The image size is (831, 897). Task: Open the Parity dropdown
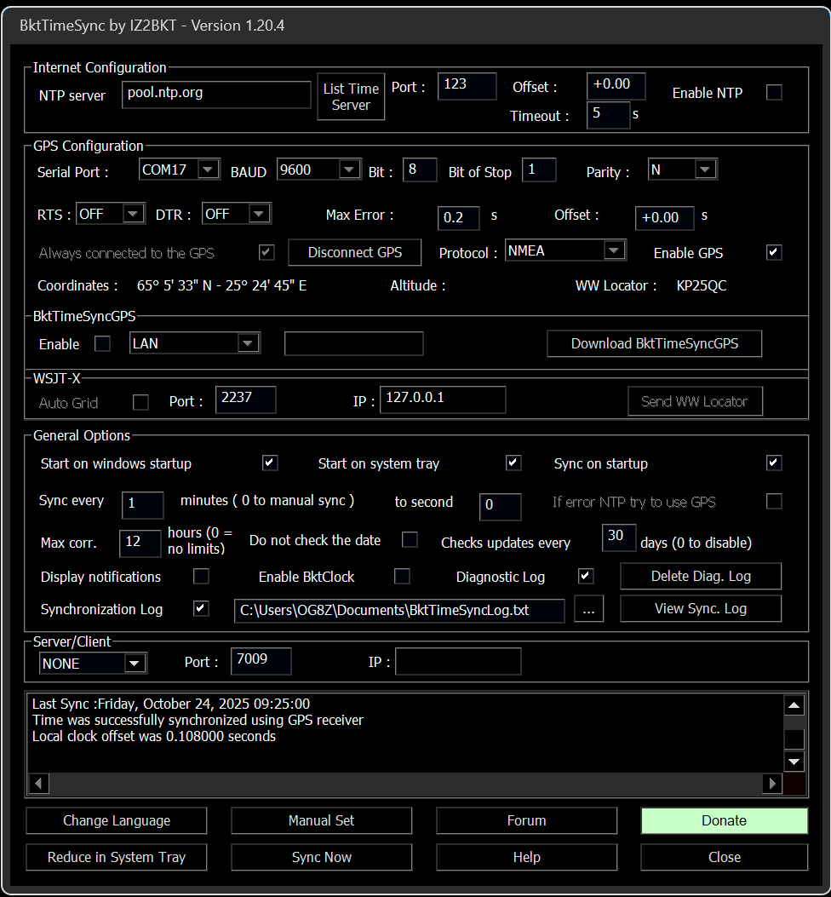click(704, 170)
